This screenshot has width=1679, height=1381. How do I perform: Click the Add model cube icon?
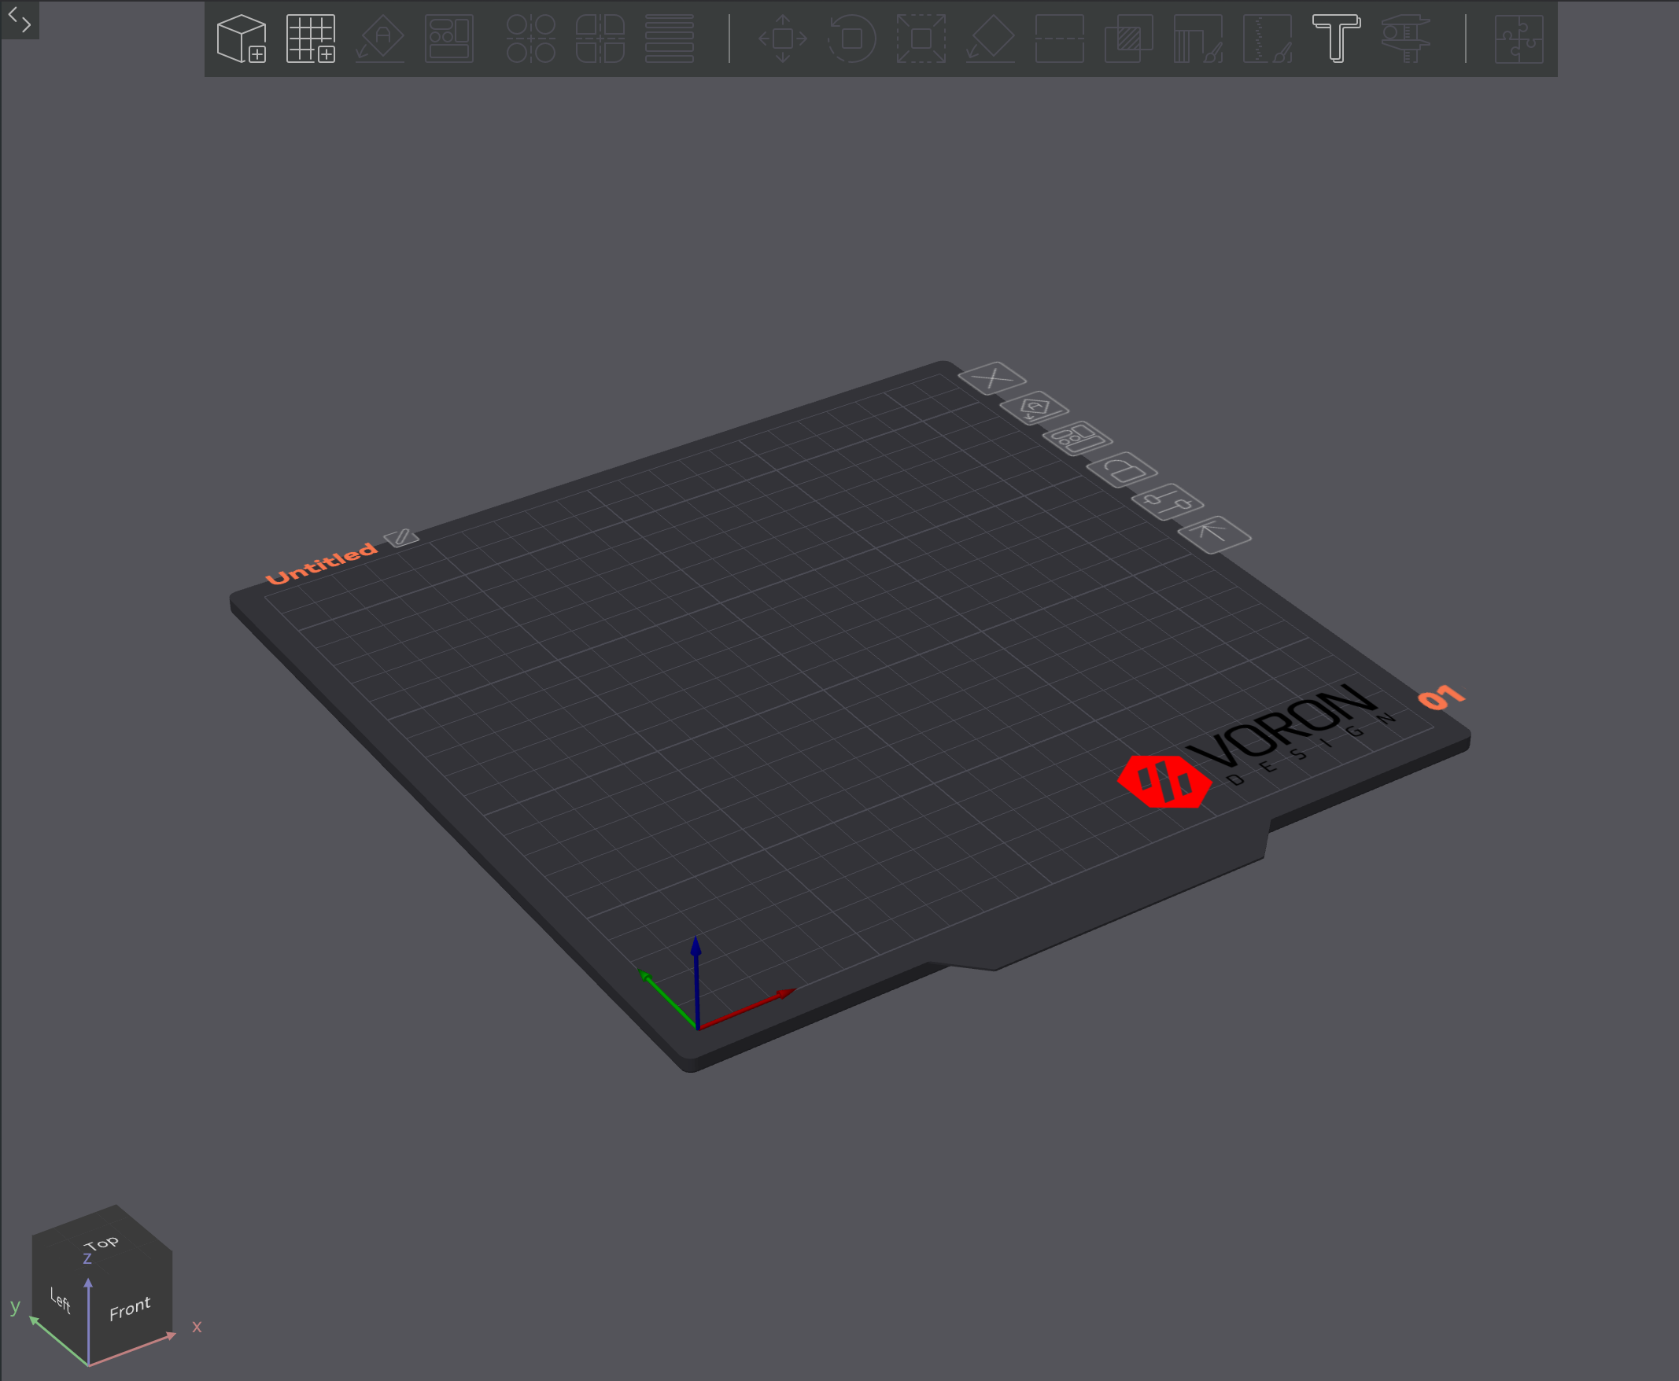[241, 39]
